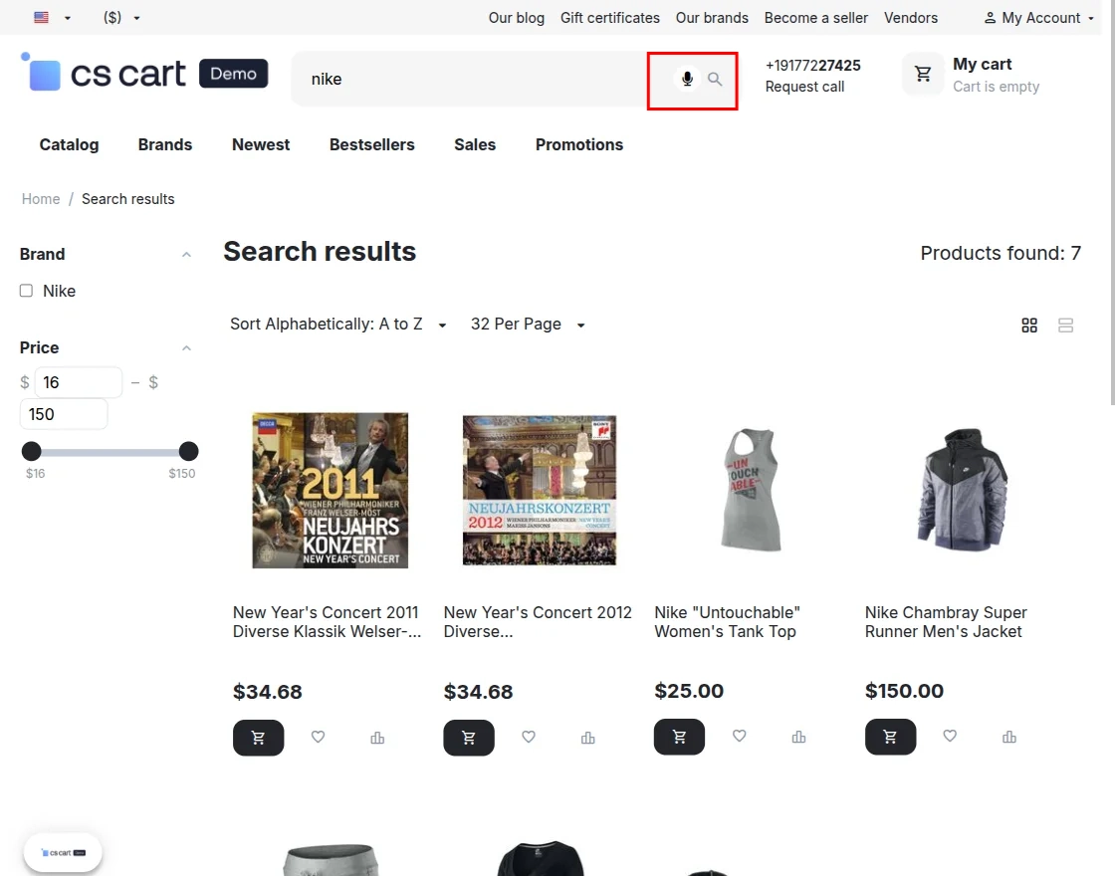This screenshot has height=876, width=1115.
Task: Open the gray Nike tank top image
Action: pos(751,490)
